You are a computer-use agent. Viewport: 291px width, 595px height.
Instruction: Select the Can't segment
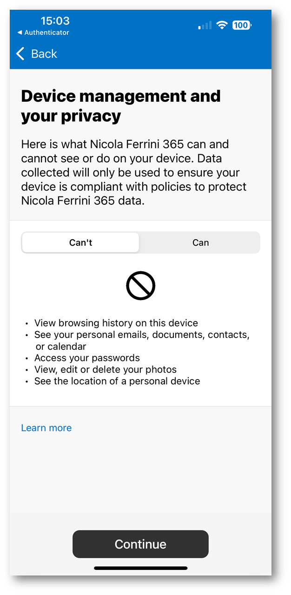tap(81, 242)
